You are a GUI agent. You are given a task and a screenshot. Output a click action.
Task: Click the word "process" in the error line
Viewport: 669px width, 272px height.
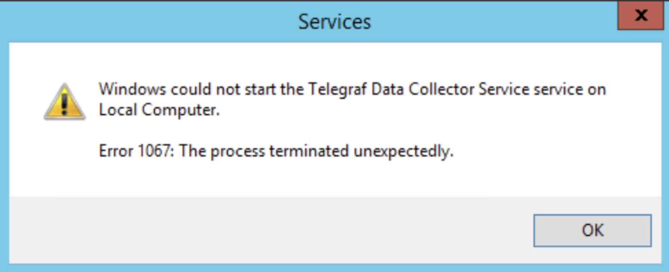tap(238, 151)
